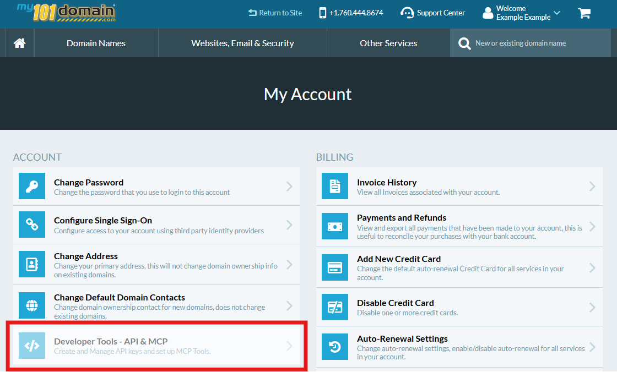Go to the home tab
Image resolution: width=617 pixels, height=372 pixels.
(19, 42)
